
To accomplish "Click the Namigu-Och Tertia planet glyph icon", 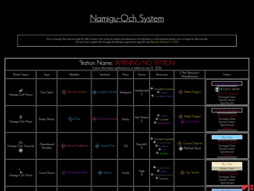I will (x=21, y=171).
